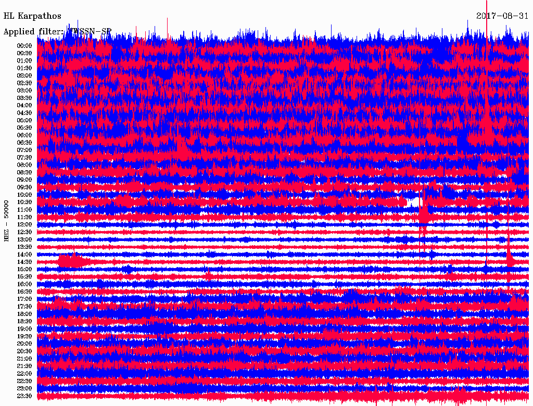Screen dimensions: 533x406
Task: Pick the 07:30 time row label
Action: click(x=24, y=157)
